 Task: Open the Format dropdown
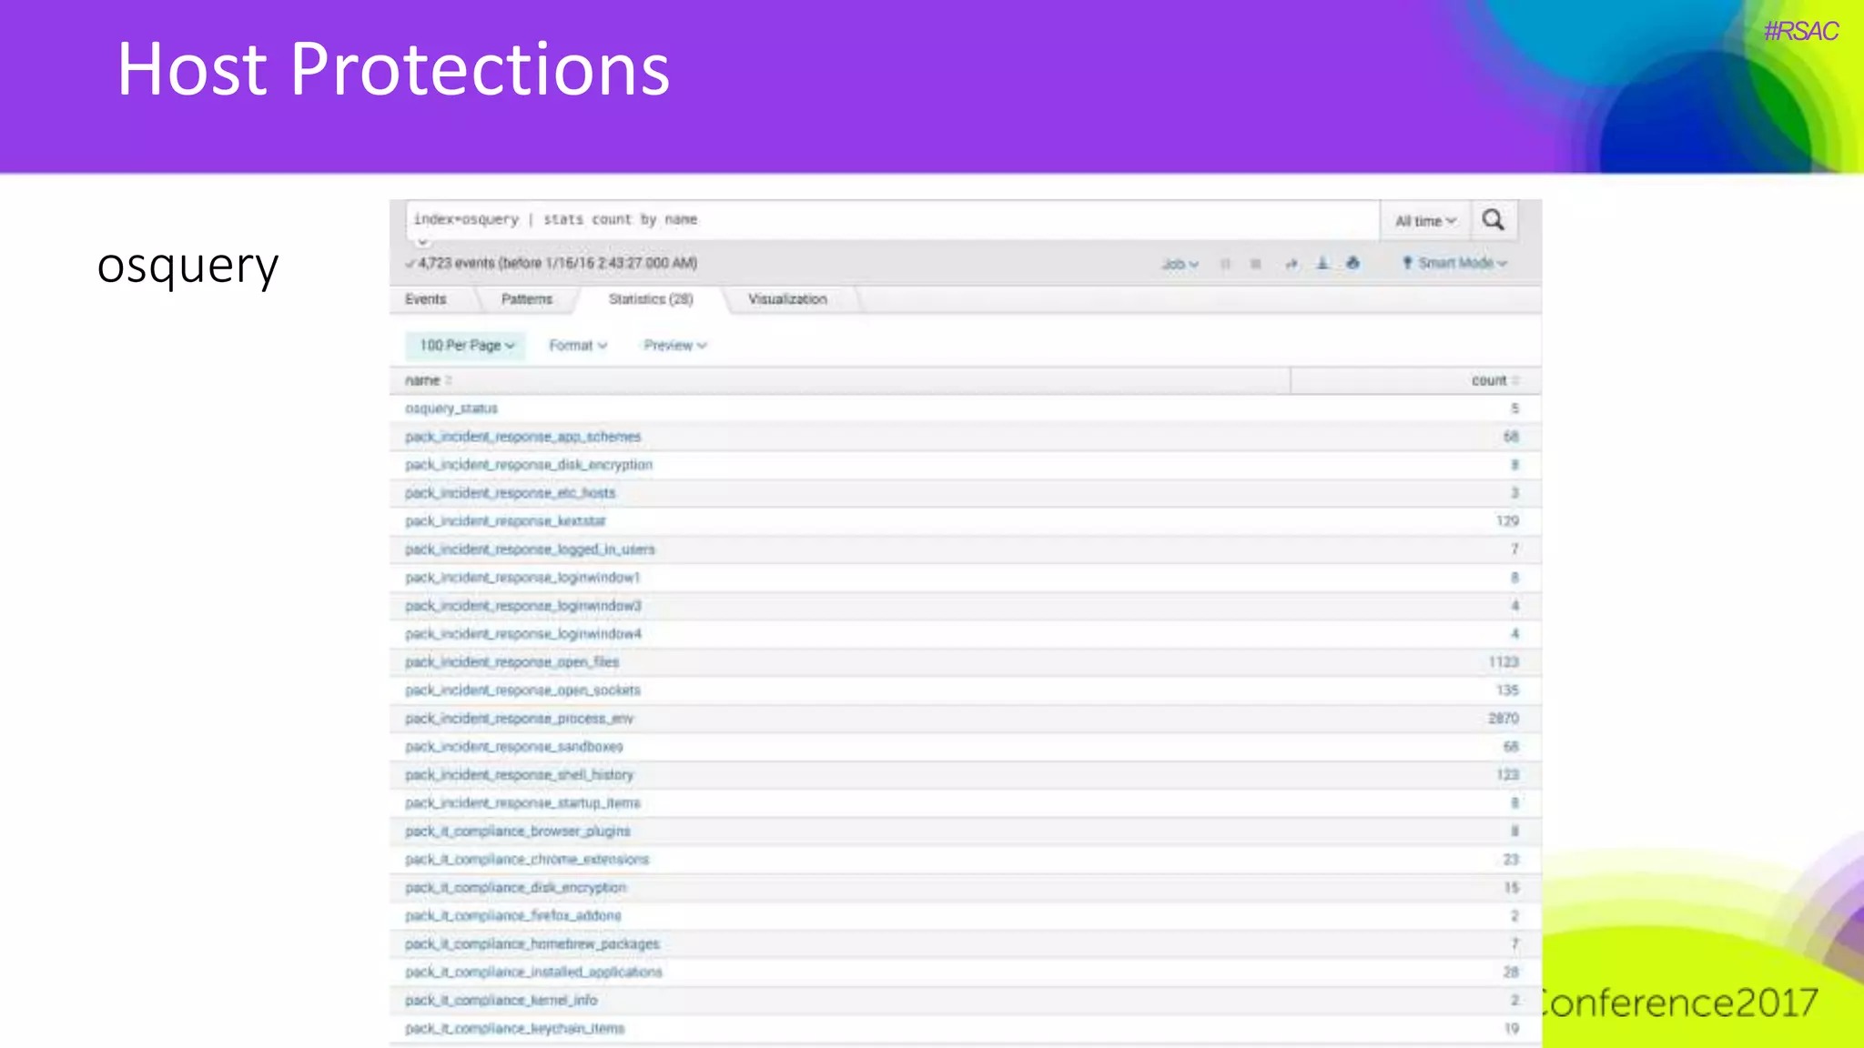(x=578, y=346)
